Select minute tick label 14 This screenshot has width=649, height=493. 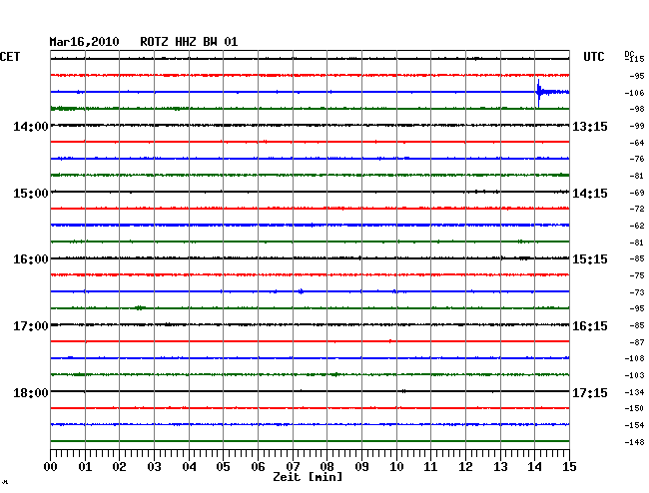534,467
